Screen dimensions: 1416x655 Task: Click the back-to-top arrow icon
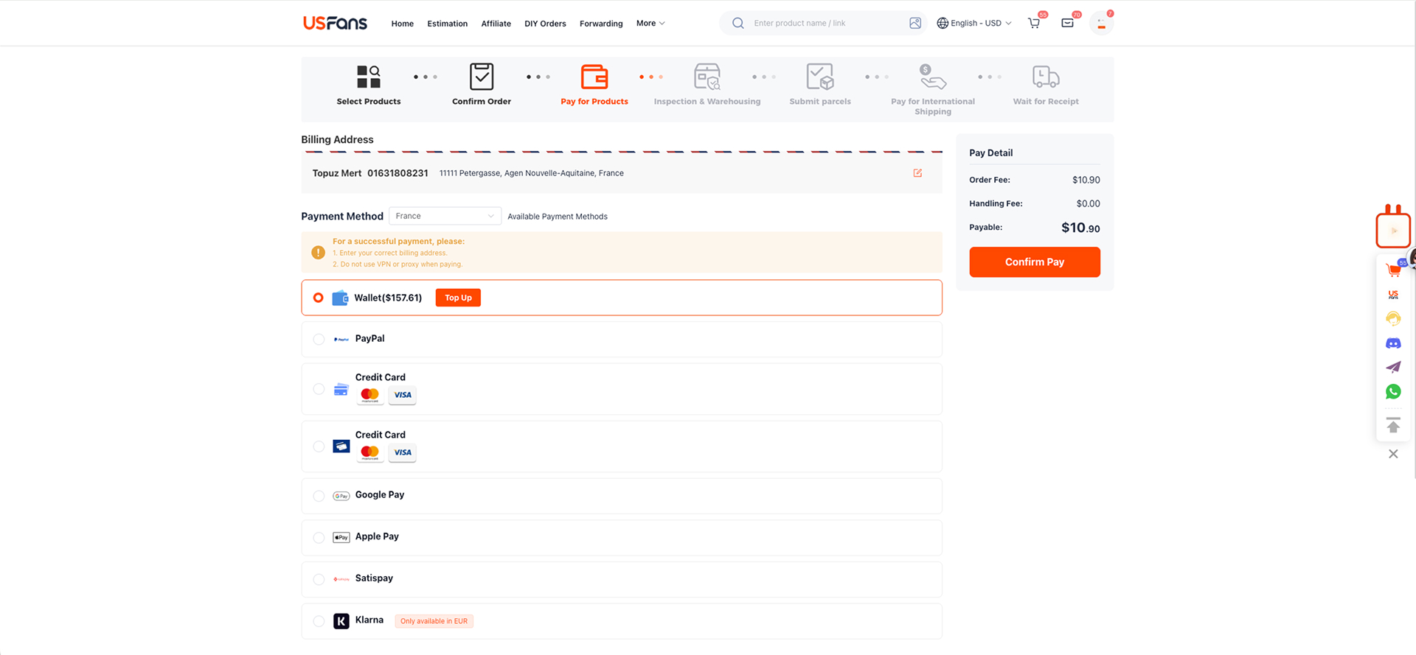(1393, 425)
